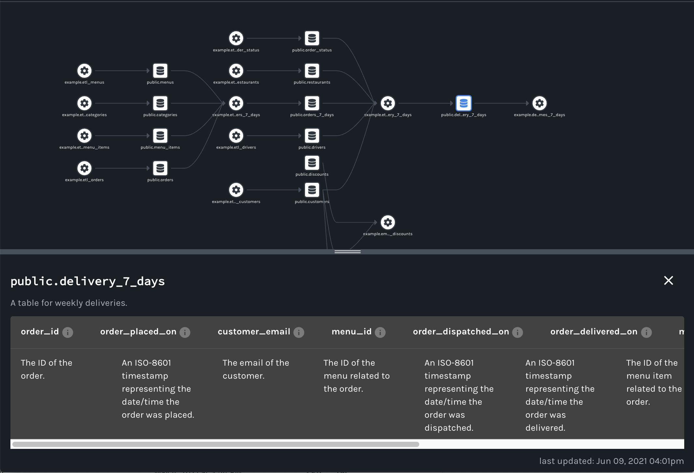The width and height of the screenshot is (694, 473).
Task: Close the public.delivery_7_days details panel
Action: point(668,280)
